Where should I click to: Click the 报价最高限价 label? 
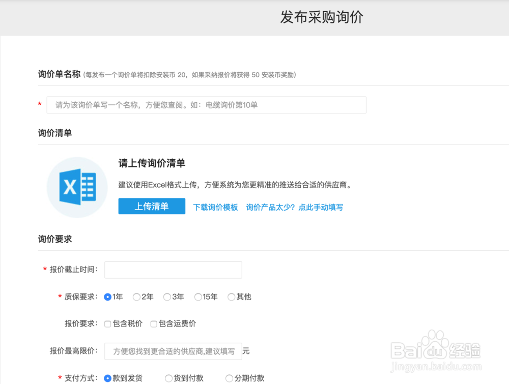(73, 351)
